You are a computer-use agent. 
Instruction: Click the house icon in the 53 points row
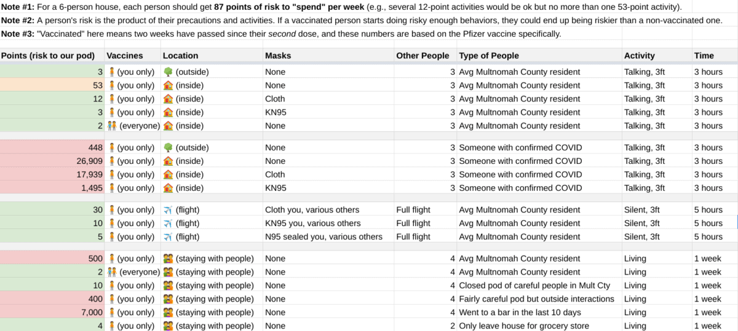(x=168, y=85)
